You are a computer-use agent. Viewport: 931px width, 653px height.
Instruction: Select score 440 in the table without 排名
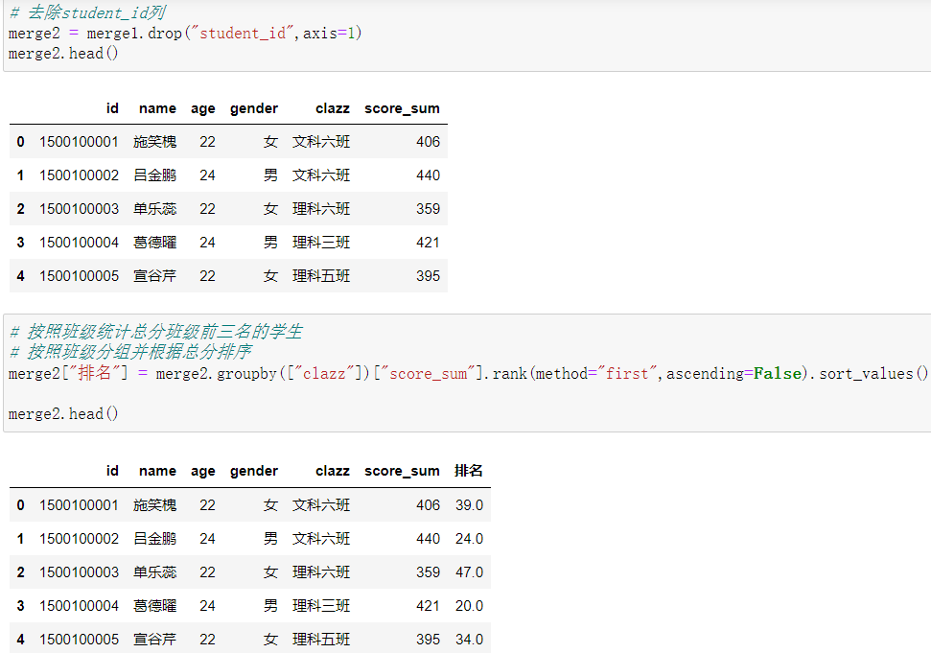click(x=428, y=175)
